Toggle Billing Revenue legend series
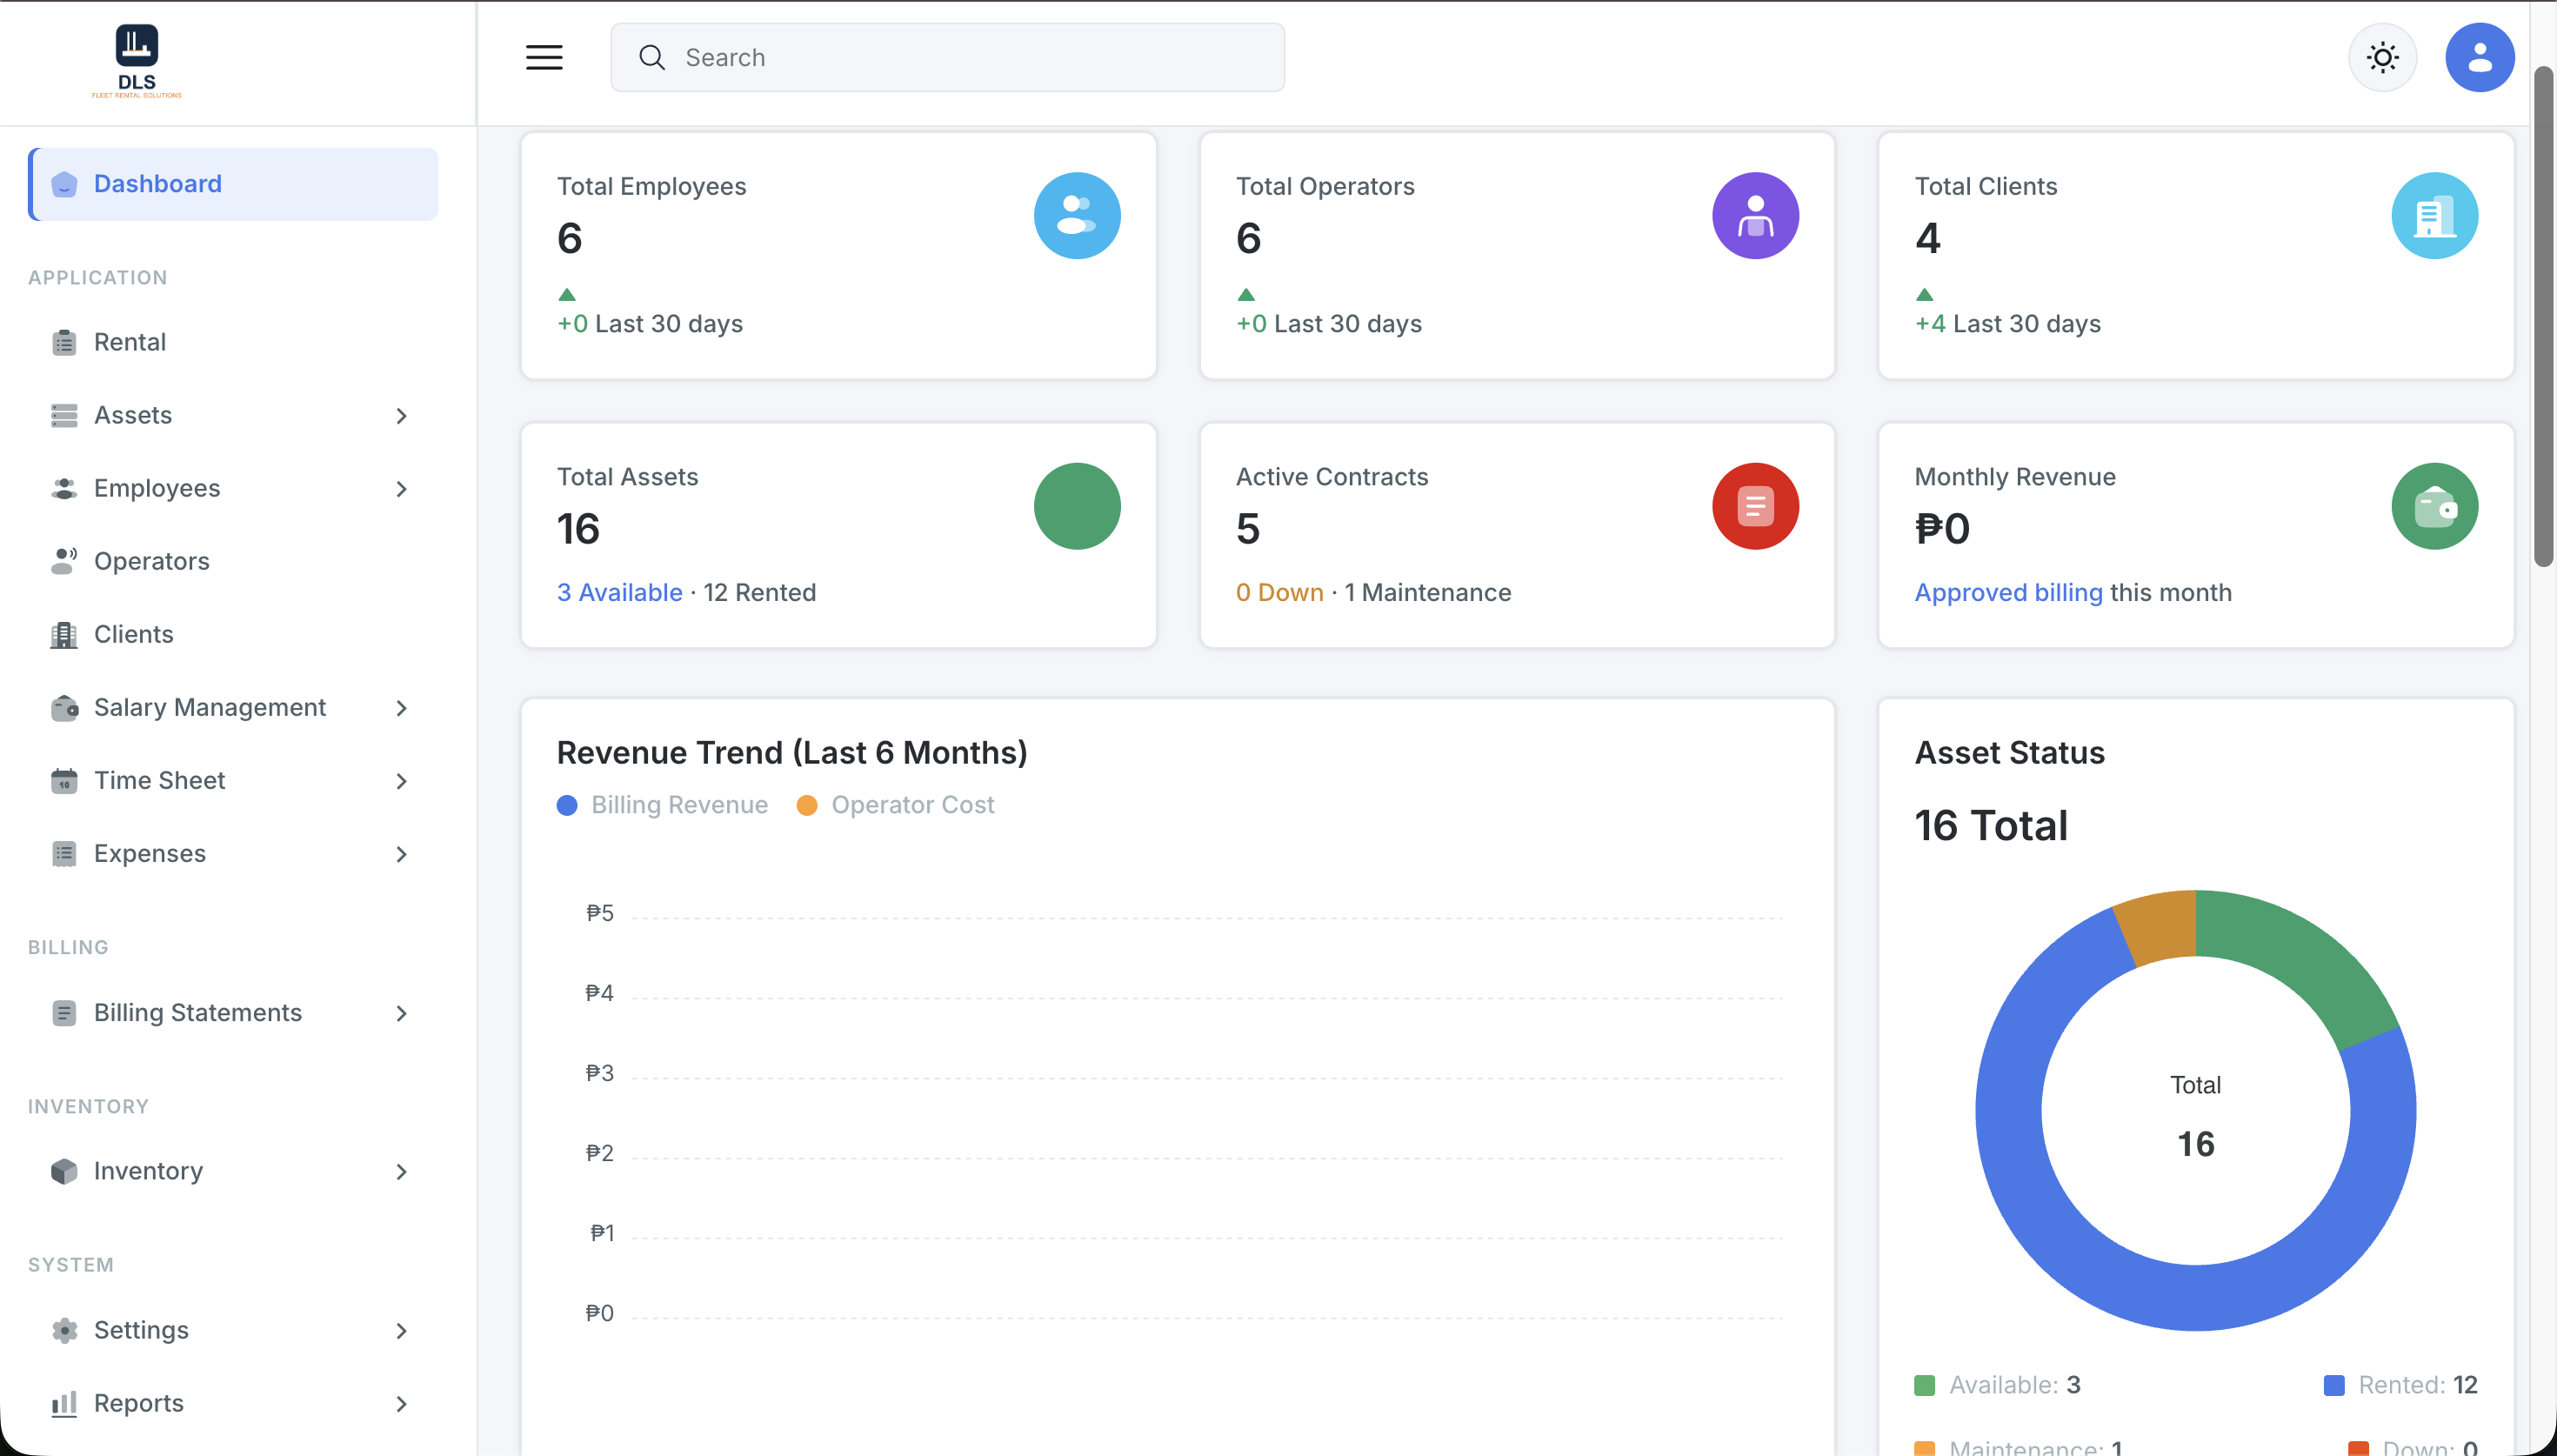Viewport: 2557px width, 1456px height. click(663, 805)
